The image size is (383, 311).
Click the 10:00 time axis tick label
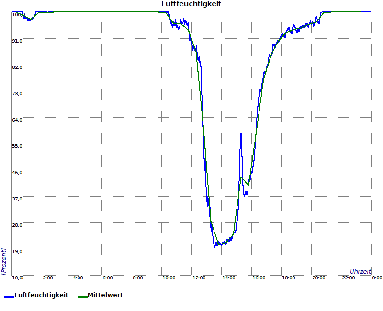coord(169,278)
